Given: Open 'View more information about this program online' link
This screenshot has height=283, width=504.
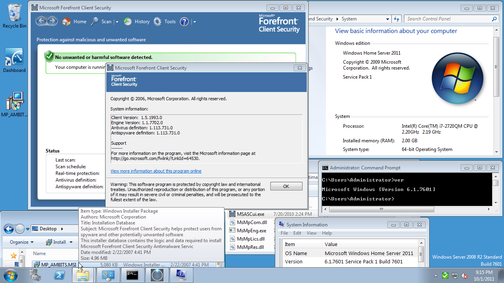Looking at the screenshot, I should tap(156, 171).
